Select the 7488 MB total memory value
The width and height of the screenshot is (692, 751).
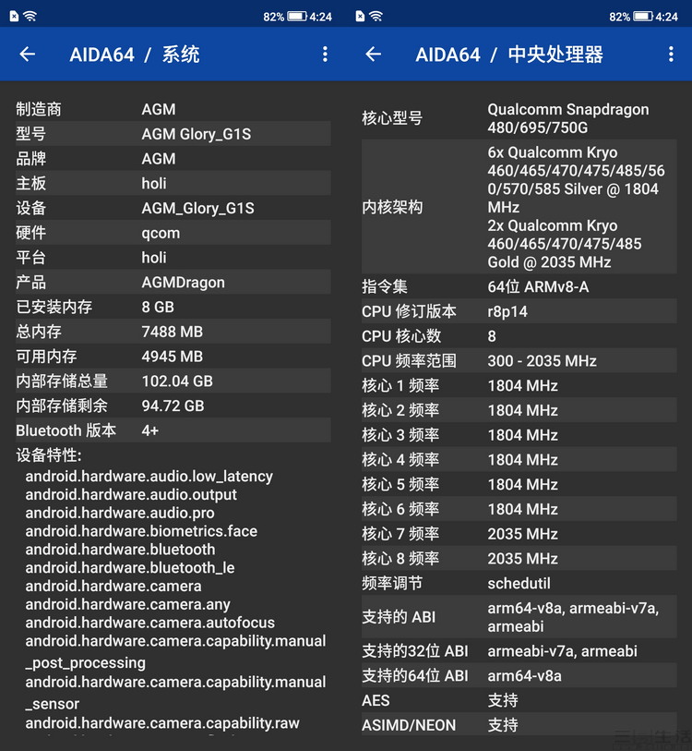(x=172, y=332)
